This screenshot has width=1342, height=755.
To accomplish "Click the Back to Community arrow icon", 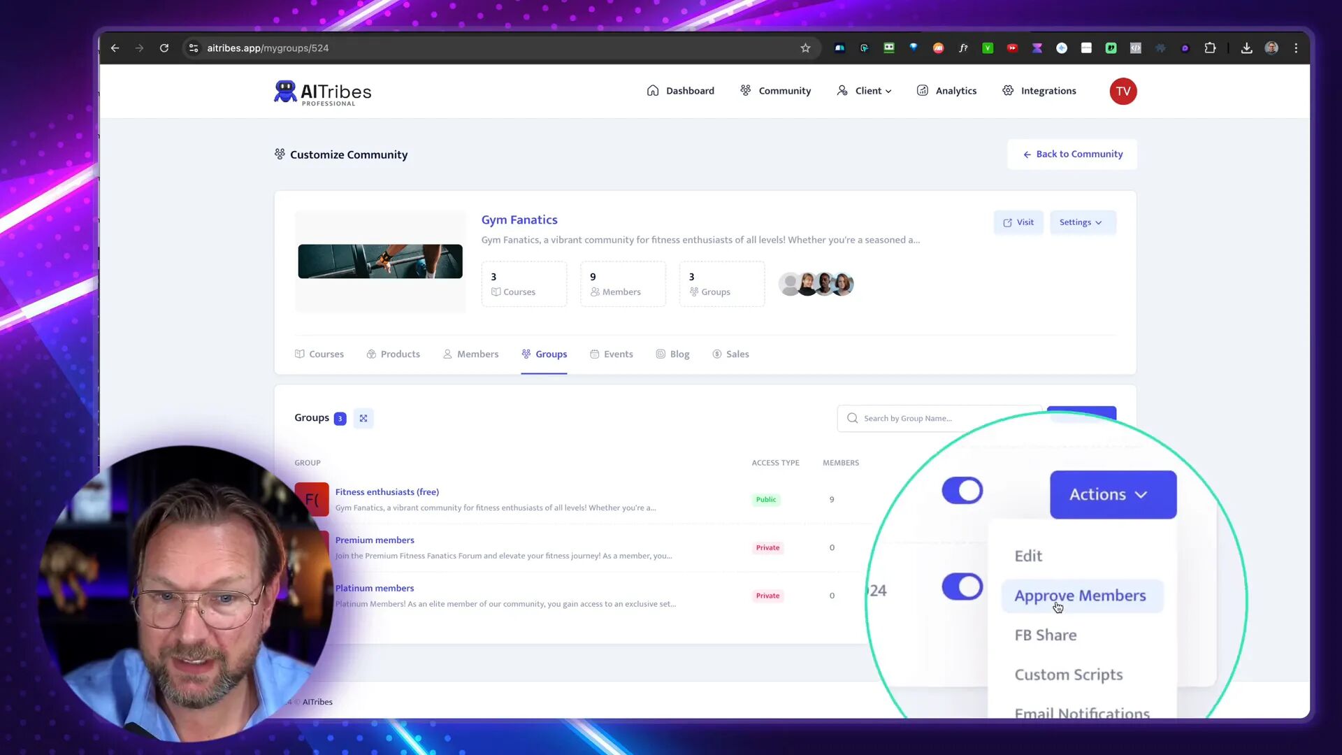I will coord(1027,155).
